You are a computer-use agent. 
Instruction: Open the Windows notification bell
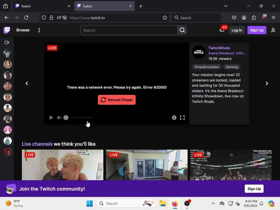[261, 203]
